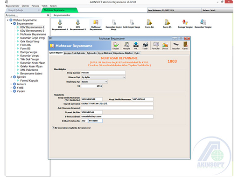Click the Adı (Unvanın Devamı) field
Image resolution: width=238 pixels, height=177 pixels.
[117, 108]
